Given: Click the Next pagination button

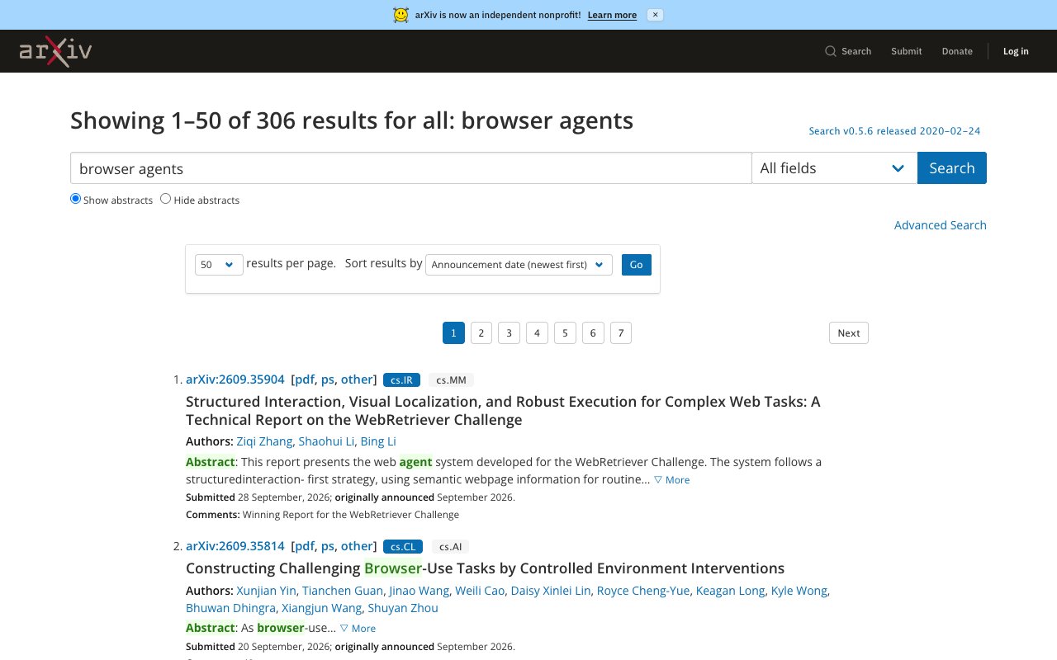Looking at the screenshot, I should tap(849, 332).
